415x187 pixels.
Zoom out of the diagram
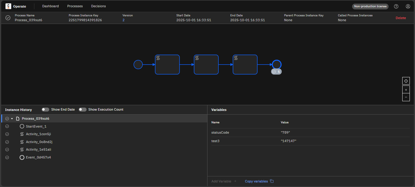(406, 97)
